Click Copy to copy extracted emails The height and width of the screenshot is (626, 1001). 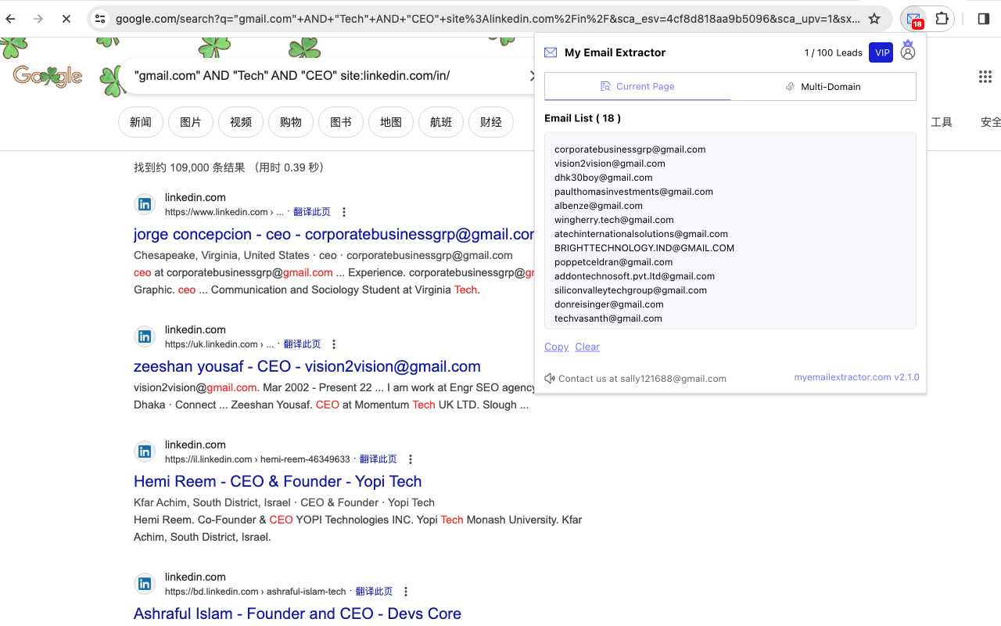tap(556, 347)
